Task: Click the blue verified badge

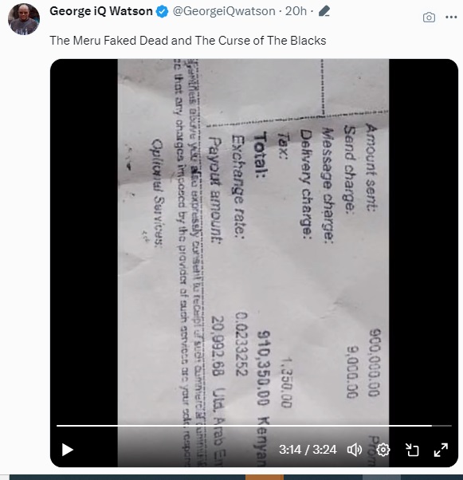Action: [163, 12]
